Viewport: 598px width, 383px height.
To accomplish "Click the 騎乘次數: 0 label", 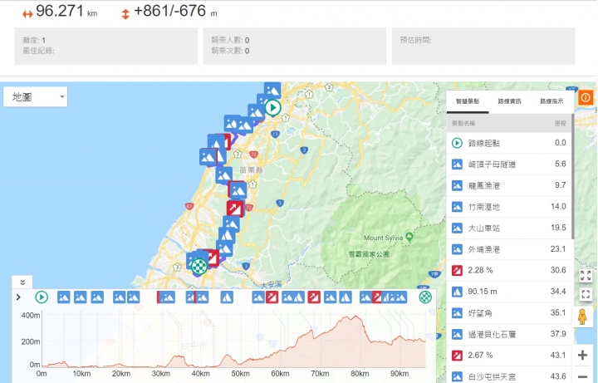I will tap(230, 51).
